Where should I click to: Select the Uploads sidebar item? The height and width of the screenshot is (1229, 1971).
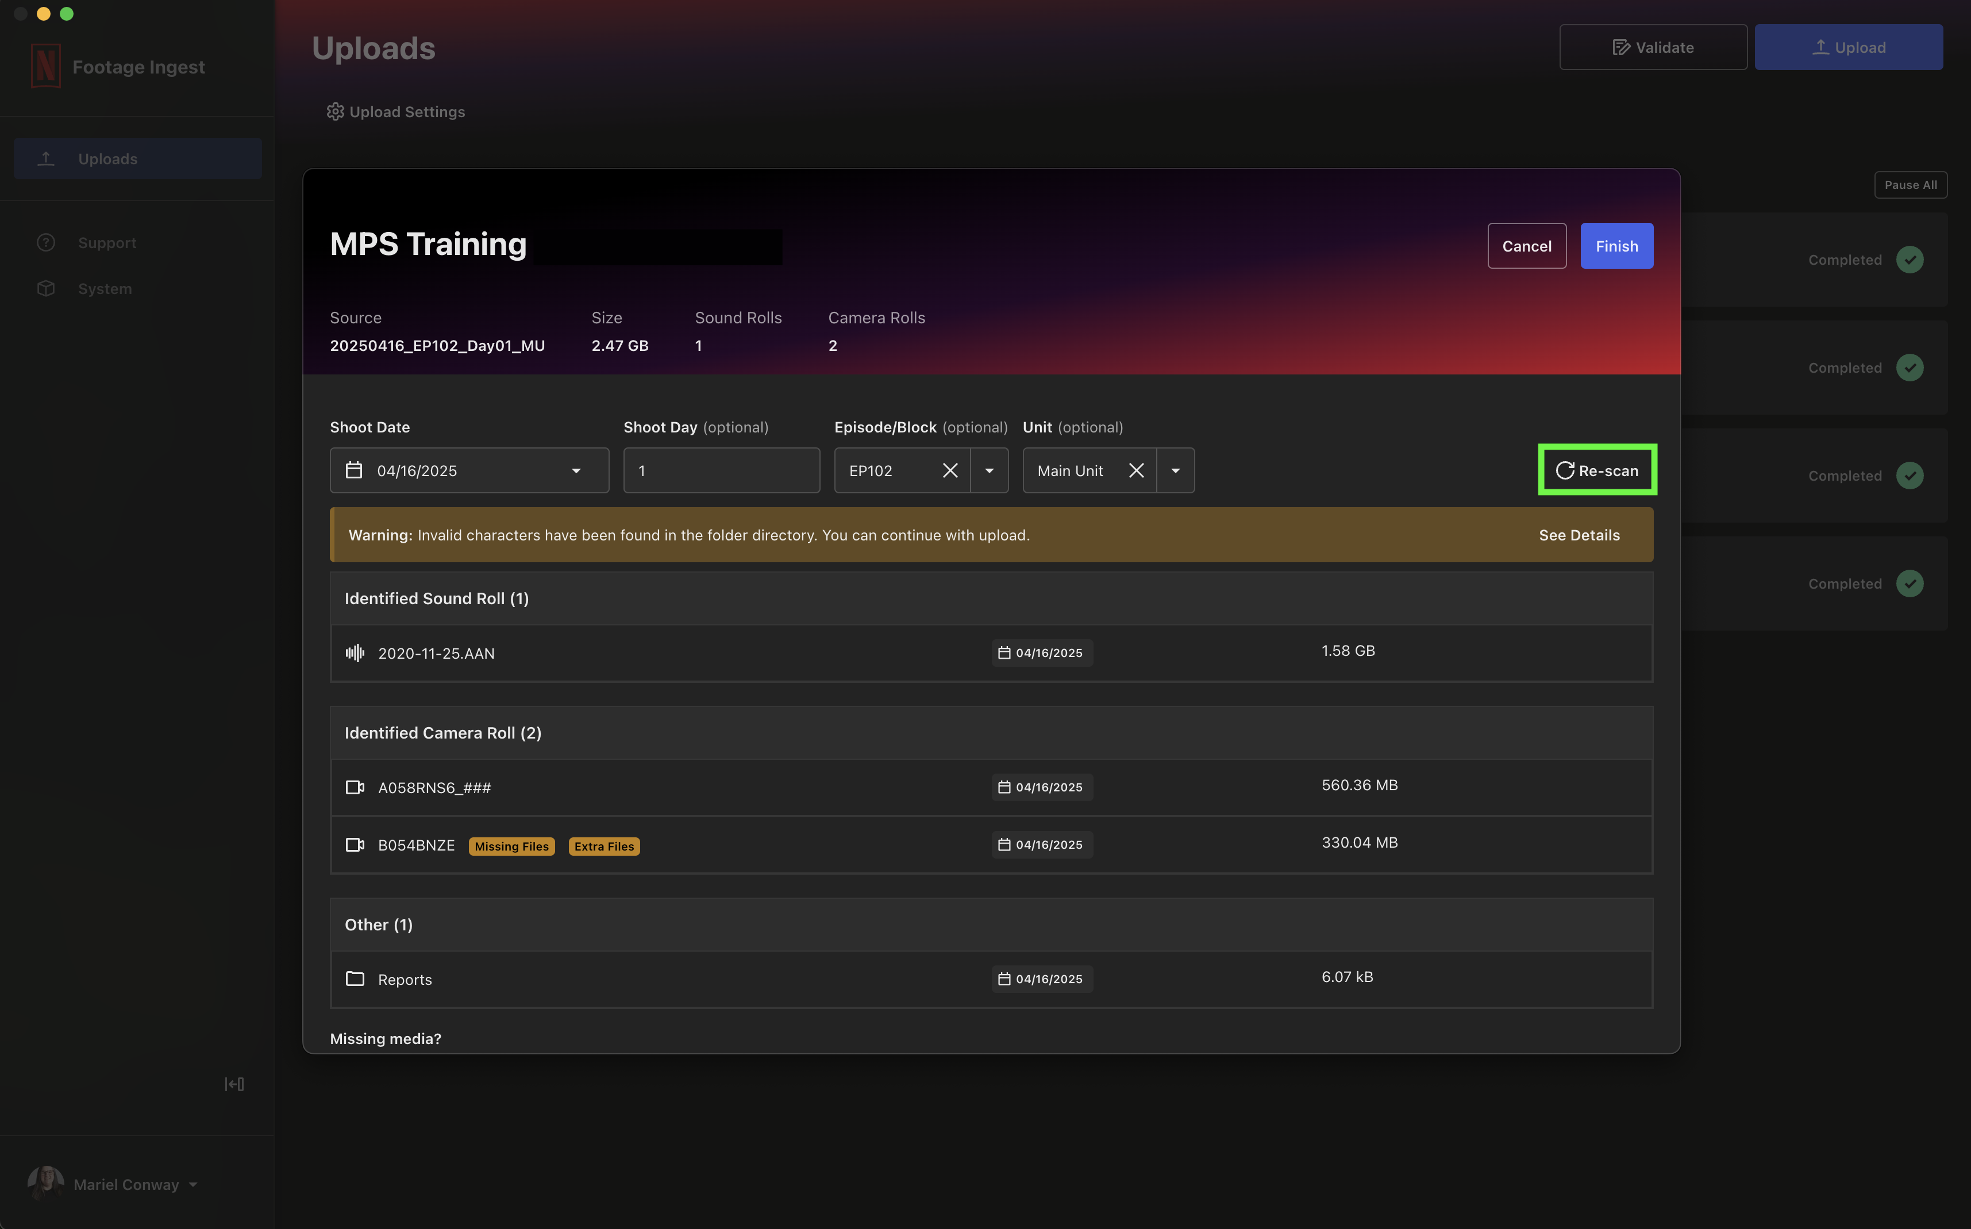pyautogui.click(x=137, y=159)
